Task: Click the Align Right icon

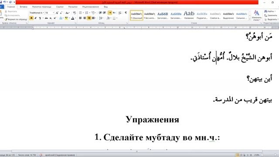Action: [x=89, y=18]
